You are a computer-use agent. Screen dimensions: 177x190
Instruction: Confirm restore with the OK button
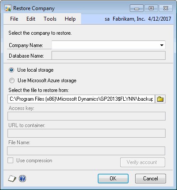[113, 179]
